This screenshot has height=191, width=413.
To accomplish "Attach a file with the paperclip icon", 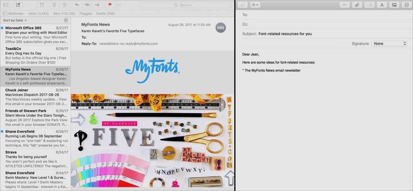I will 357,5.
